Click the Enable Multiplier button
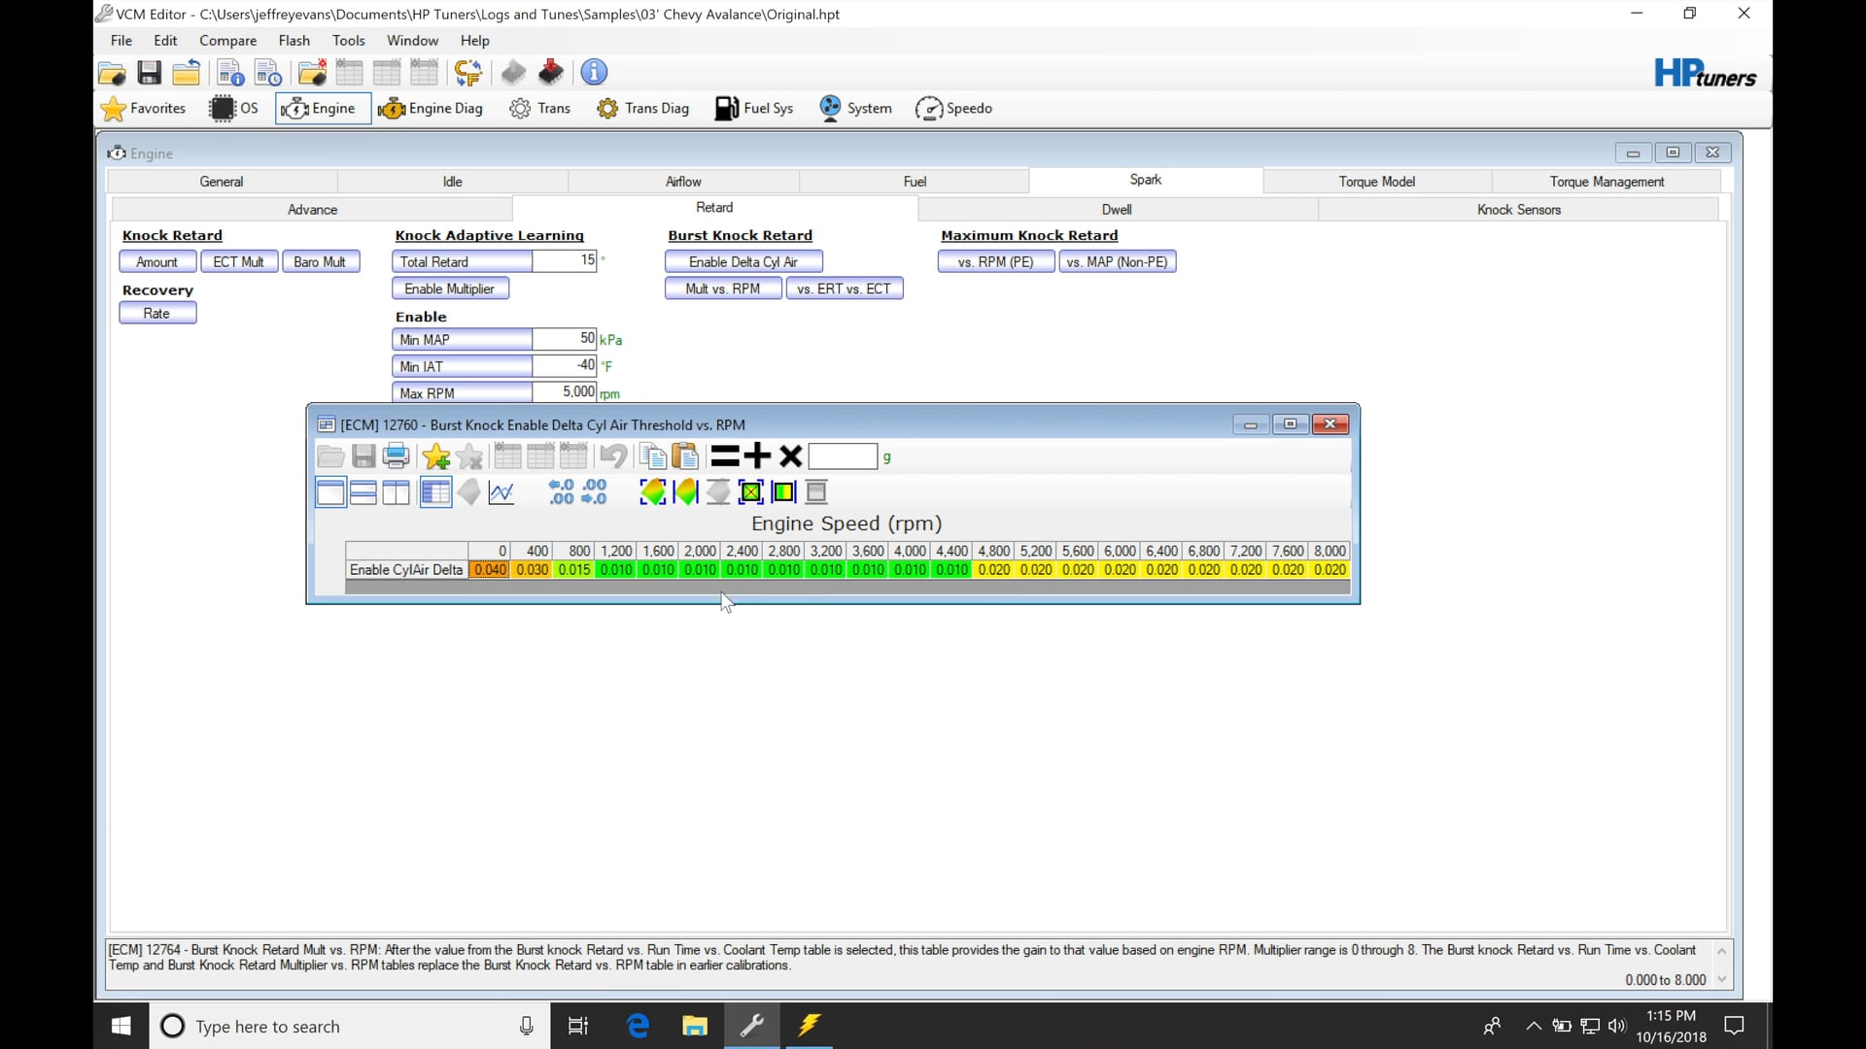This screenshot has height=1049, width=1866. pos(449,288)
